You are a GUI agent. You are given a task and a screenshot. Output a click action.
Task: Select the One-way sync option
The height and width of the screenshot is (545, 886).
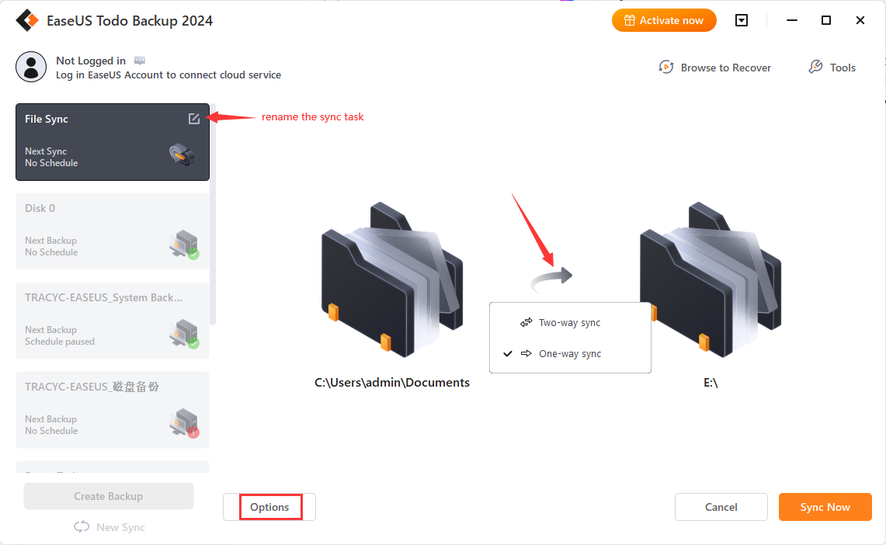(570, 353)
